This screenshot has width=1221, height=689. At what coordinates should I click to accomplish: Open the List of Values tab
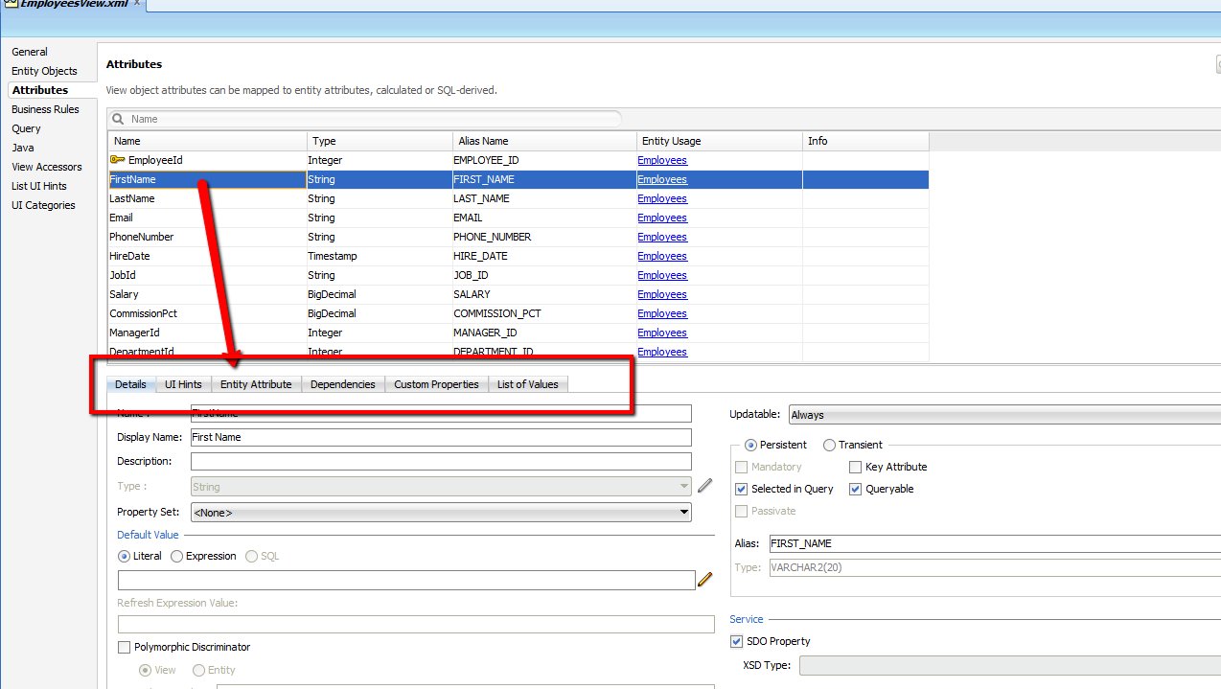point(528,384)
